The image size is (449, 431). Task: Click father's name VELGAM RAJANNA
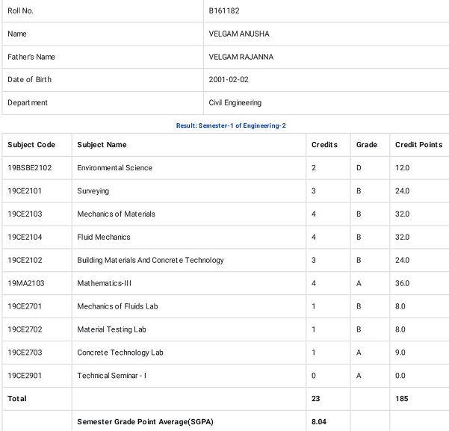(x=241, y=57)
